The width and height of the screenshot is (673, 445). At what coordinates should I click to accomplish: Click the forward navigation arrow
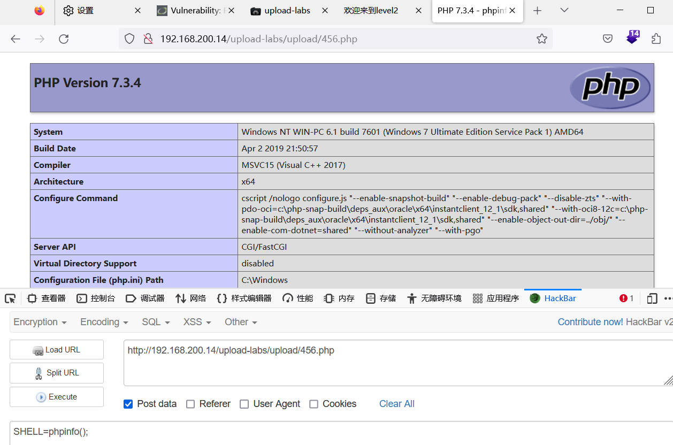(x=40, y=39)
